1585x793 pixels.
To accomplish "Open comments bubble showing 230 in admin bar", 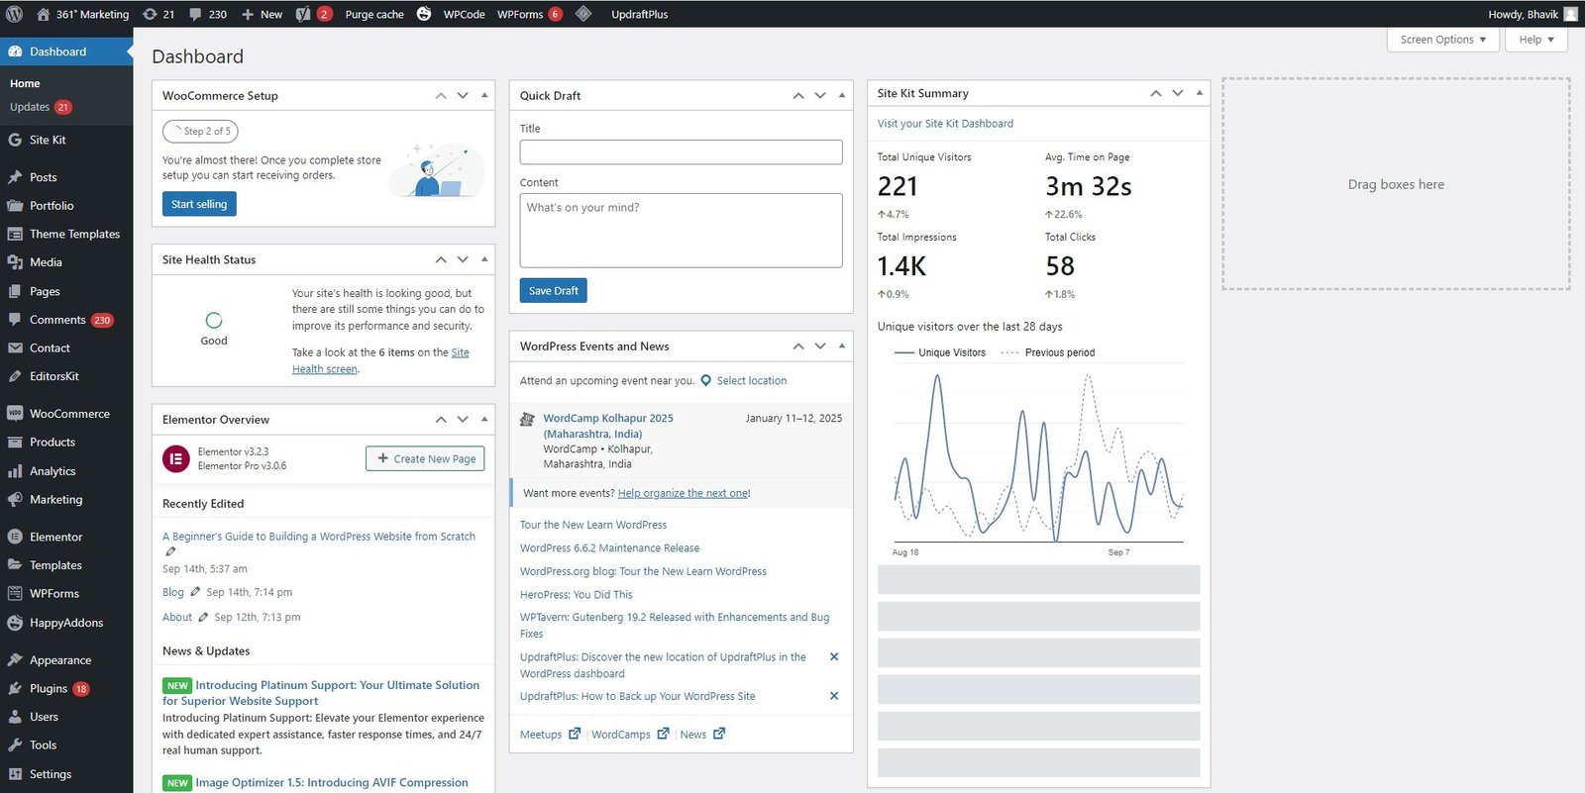I will (208, 14).
